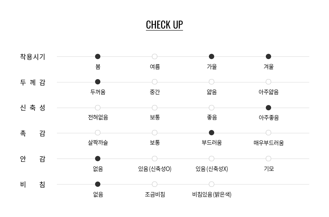Select the 조금비침 transparency dot
329x217 pixels.
pyautogui.click(x=155, y=184)
